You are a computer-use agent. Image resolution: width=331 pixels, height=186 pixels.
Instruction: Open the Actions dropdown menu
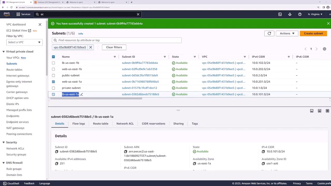287,33
